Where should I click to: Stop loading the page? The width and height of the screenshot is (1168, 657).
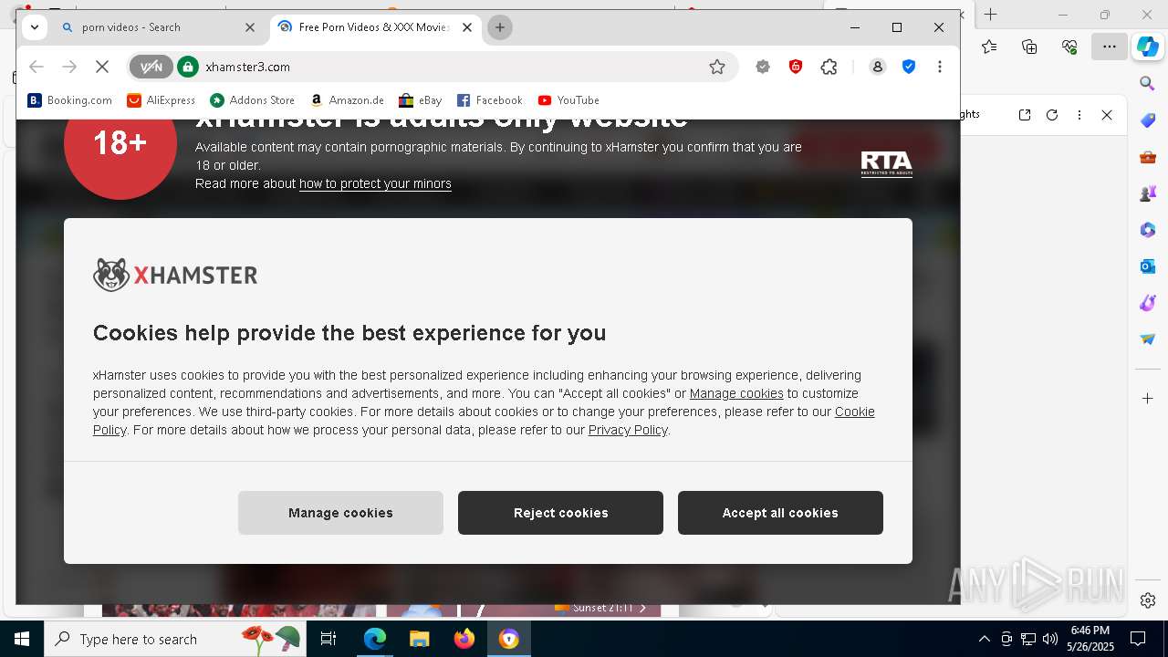[x=102, y=67]
